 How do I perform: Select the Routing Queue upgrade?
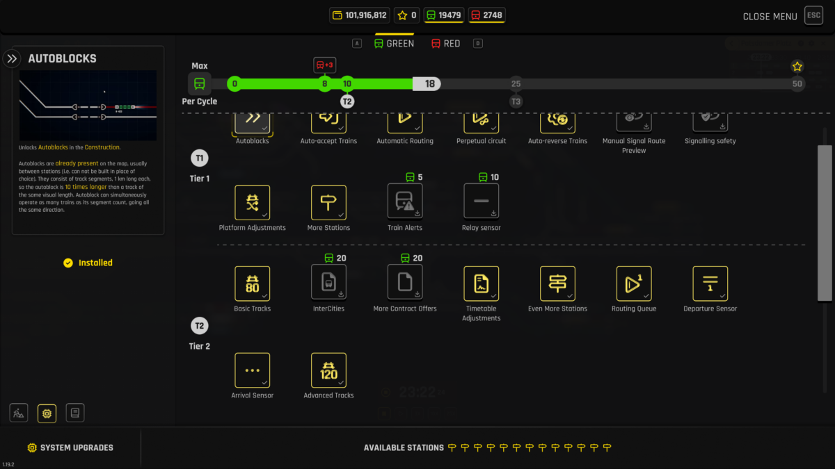(633, 283)
